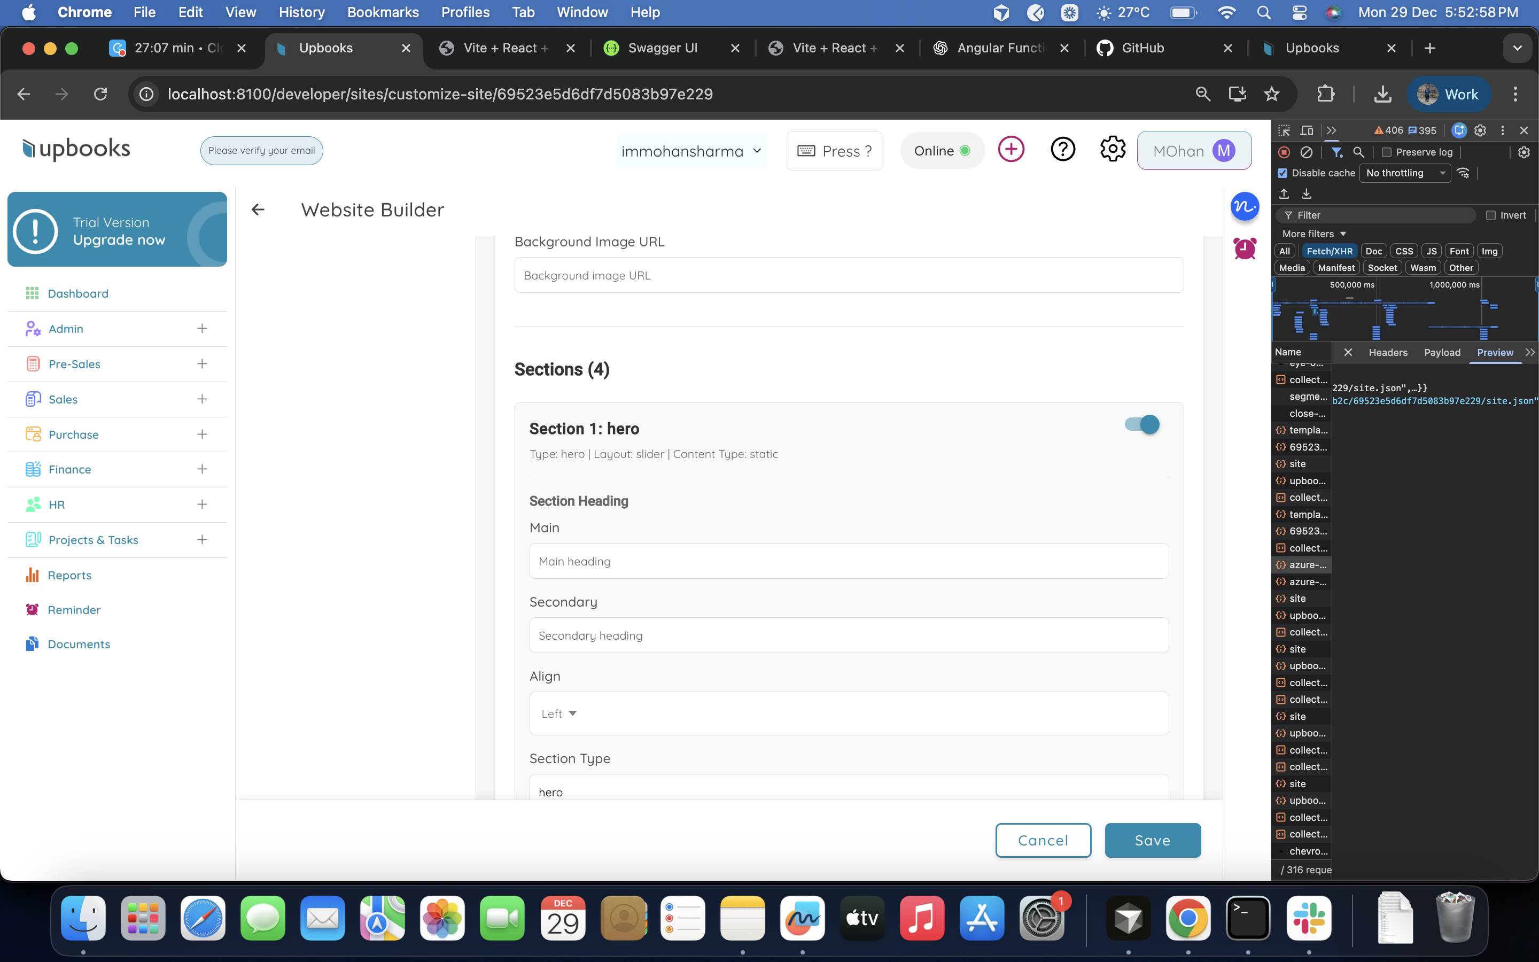Select the Fetch/XHR network filter
The image size is (1539, 962).
[x=1330, y=251]
